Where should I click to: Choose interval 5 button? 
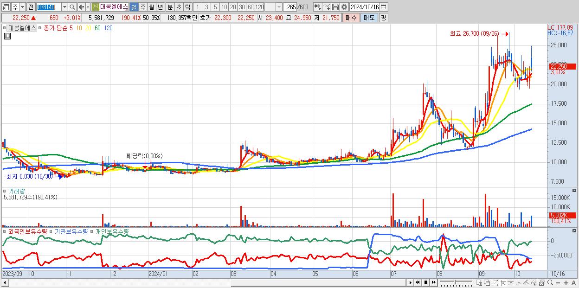[215, 7]
